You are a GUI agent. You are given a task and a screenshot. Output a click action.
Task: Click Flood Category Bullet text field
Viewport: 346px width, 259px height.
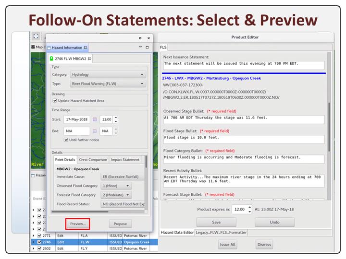(x=244, y=159)
